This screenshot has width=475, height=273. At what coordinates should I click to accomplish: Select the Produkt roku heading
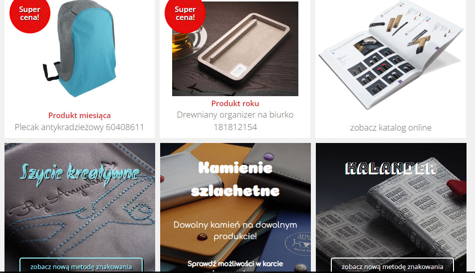point(235,104)
